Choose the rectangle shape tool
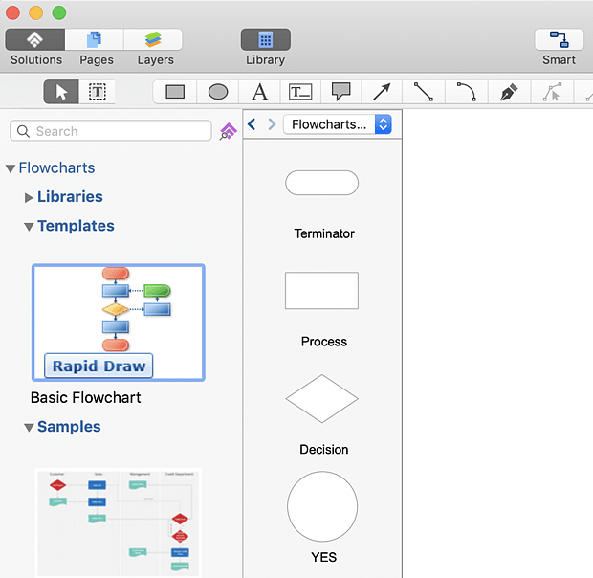The height and width of the screenshot is (578, 593). 175,92
